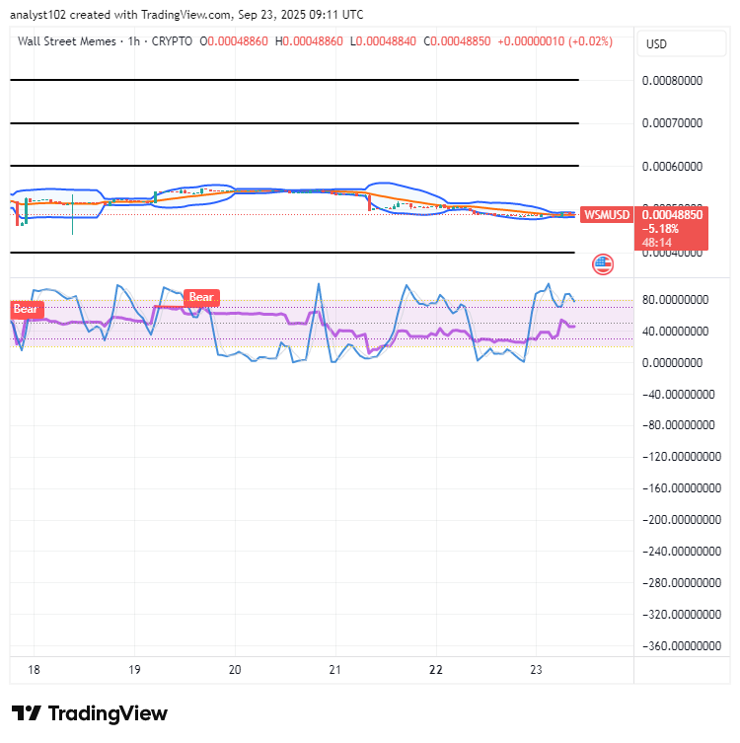Click the high value H0.00048860
The image size is (740, 743).
pos(309,41)
